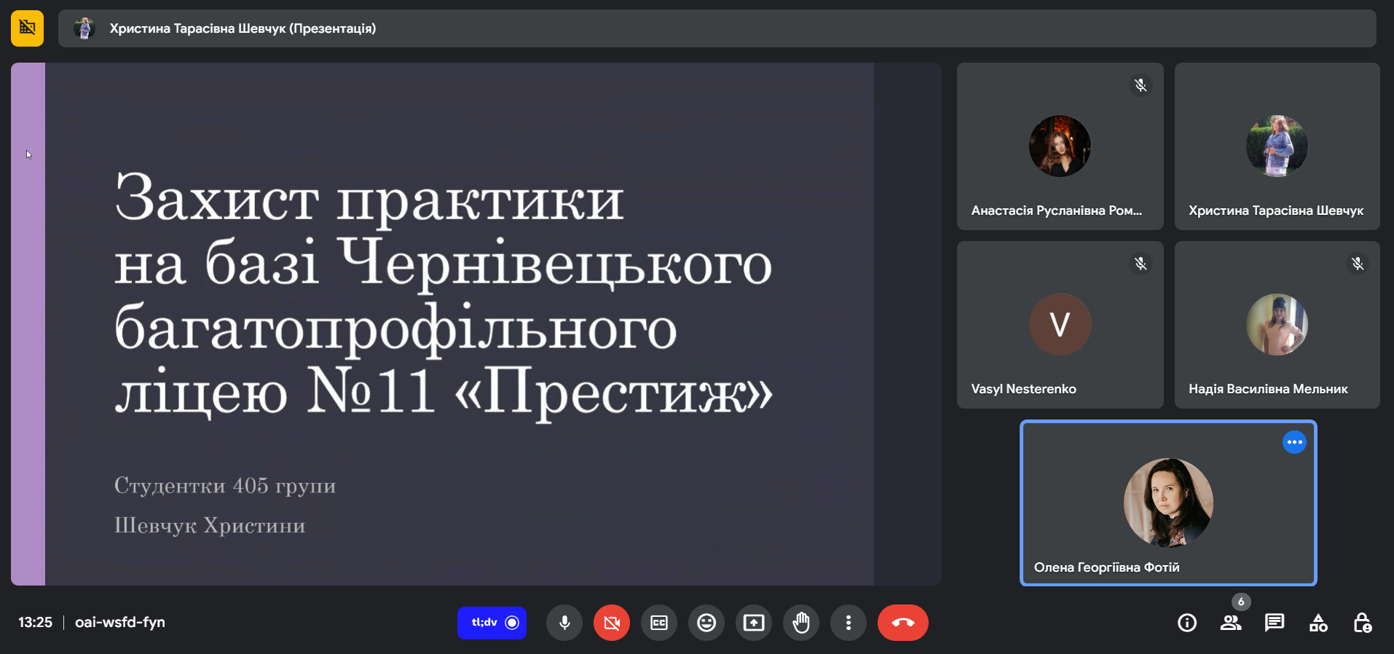Click the participant count badge showing 6
This screenshot has width=1394, height=654.
coord(1241,602)
